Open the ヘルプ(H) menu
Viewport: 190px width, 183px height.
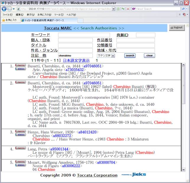71,15
